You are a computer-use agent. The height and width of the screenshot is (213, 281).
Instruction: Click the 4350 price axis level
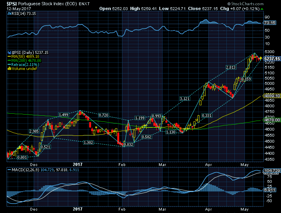point(269,159)
